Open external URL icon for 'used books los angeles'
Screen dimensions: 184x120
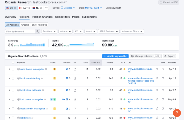coord(157,69)
